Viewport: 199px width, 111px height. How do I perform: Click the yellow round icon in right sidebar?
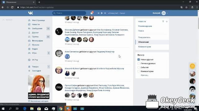[192, 66]
